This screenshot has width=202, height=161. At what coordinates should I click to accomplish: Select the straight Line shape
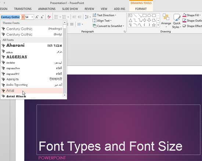click(x=135, y=15)
